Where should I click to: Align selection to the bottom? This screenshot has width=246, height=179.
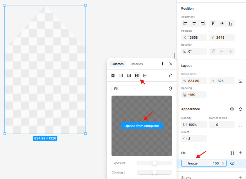pyautogui.click(x=230, y=24)
